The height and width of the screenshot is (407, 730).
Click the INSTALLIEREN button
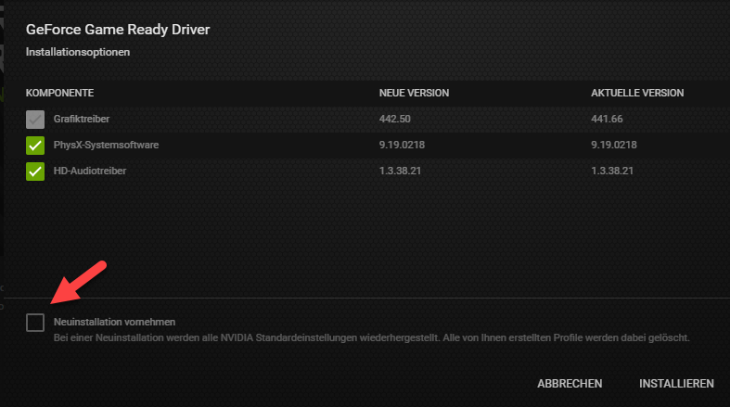click(x=676, y=384)
